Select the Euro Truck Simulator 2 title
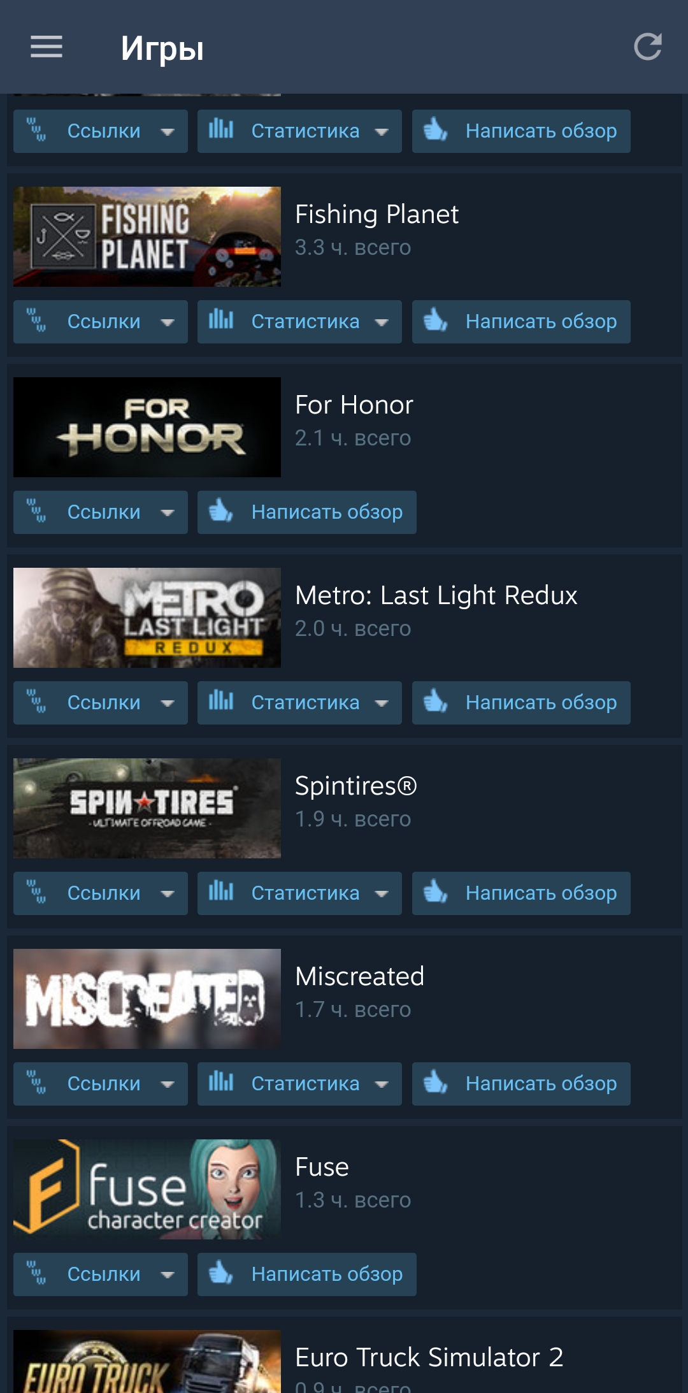Screen dimensions: 688x1393 [429, 1357]
